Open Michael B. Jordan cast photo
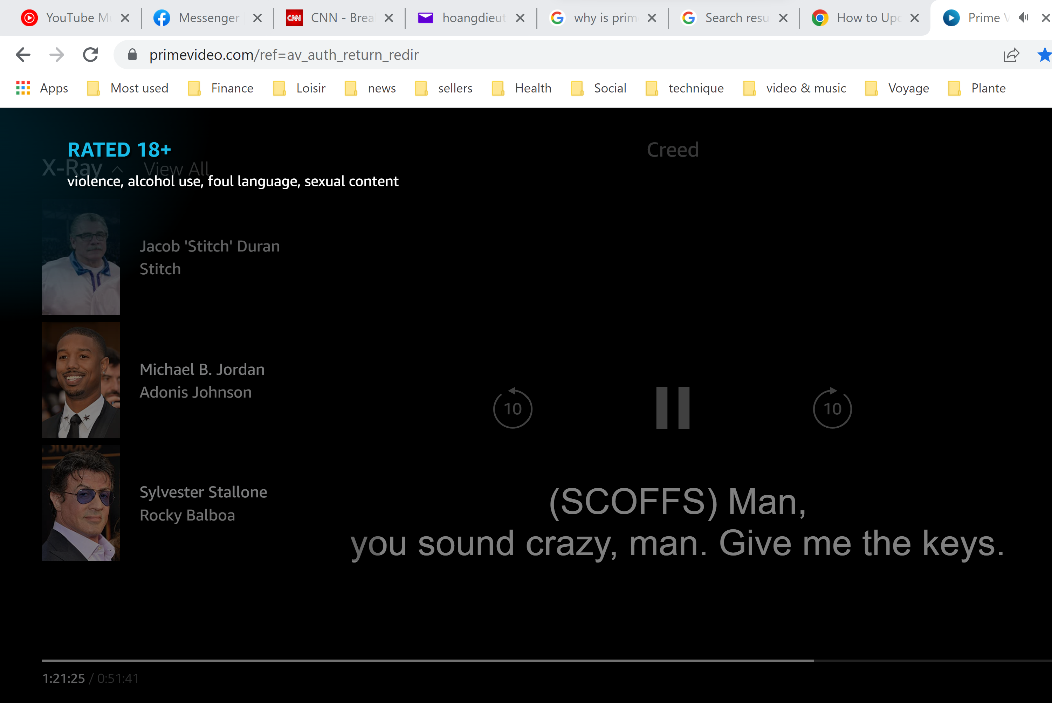The image size is (1052, 703). tap(81, 380)
